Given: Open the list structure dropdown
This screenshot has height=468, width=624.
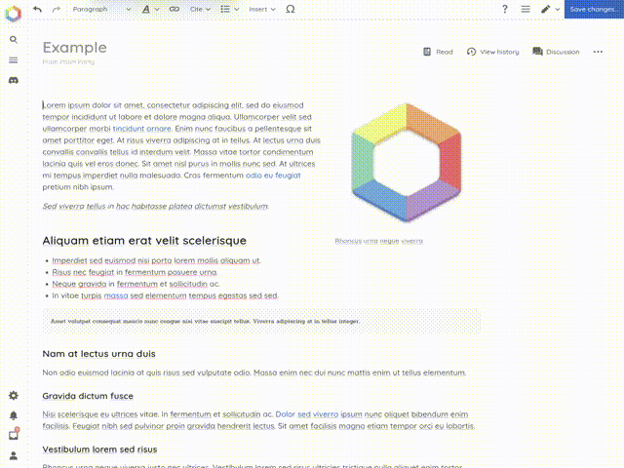Looking at the screenshot, I should 230,9.
